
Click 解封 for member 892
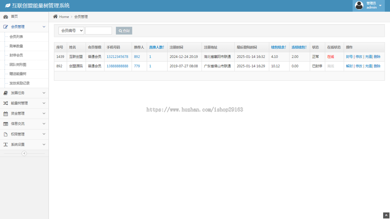point(349,66)
